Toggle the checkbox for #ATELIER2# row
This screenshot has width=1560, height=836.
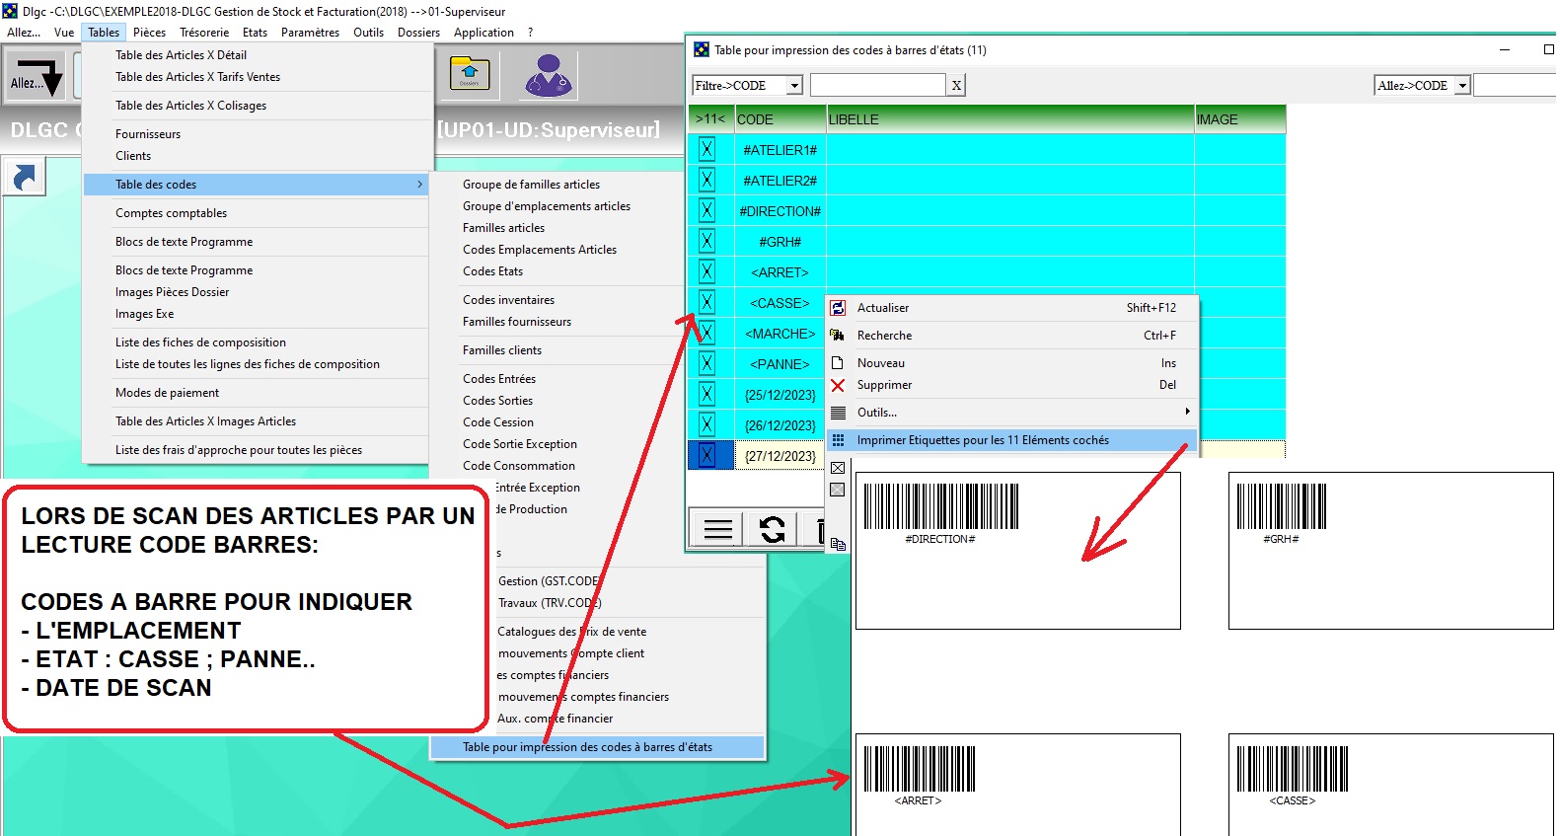(706, 181)
